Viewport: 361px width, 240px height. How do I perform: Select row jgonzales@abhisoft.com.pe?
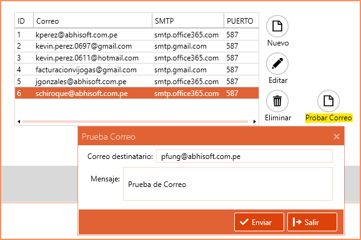[137, 82]
